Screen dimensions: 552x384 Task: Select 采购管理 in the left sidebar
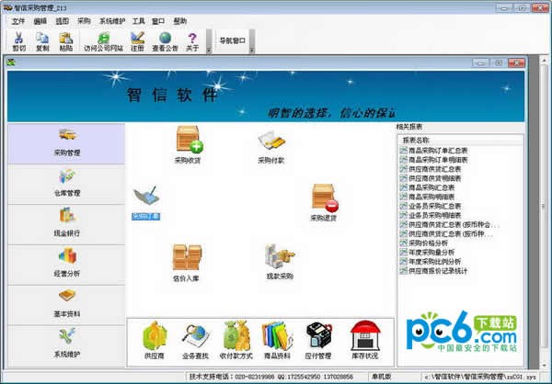[x=66, y=143]
